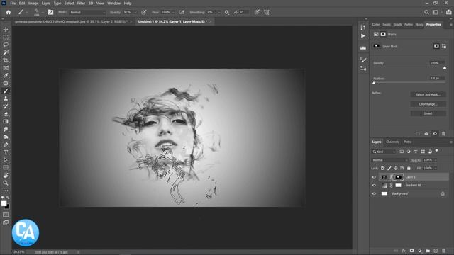The width and height of the screenshot is (454, 255).
Task: Open smoothing options gear
Action: pos(227,12)
